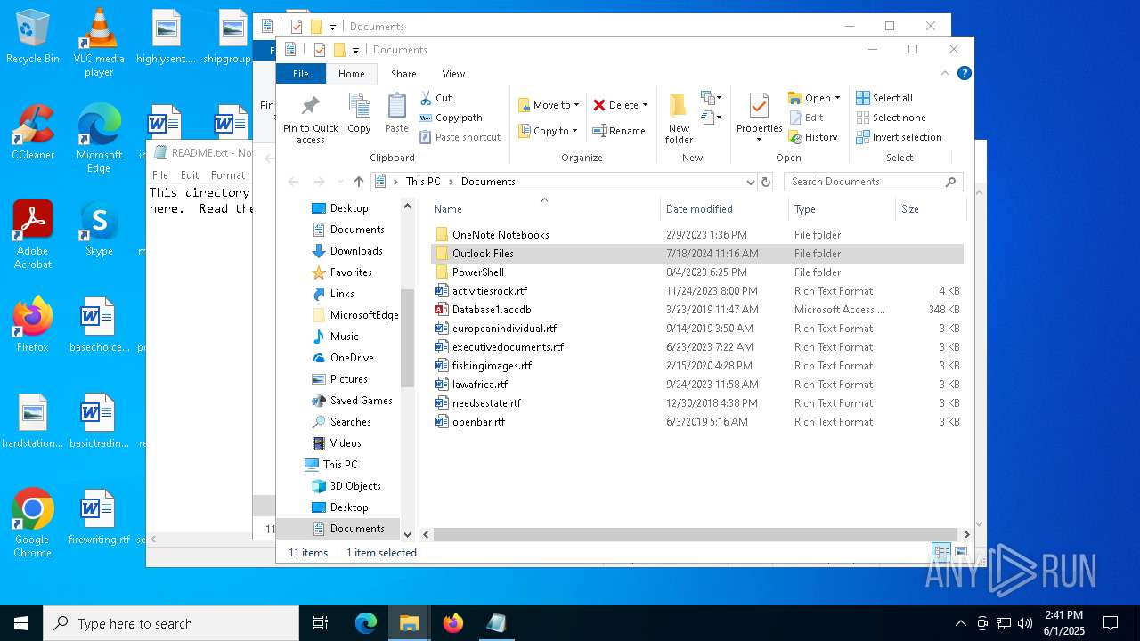Switch to Details view layout icon
The height and width of the screenshot is (641, 1140).
click(941, 552)
